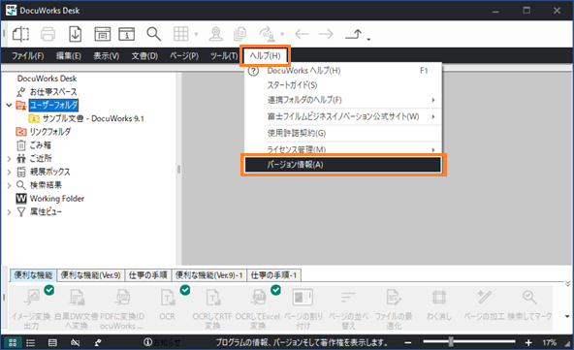This screenshot has width=574, height=350.
Task: Click ページの並べ替え tool icon
Action: (x=348, y=298)
